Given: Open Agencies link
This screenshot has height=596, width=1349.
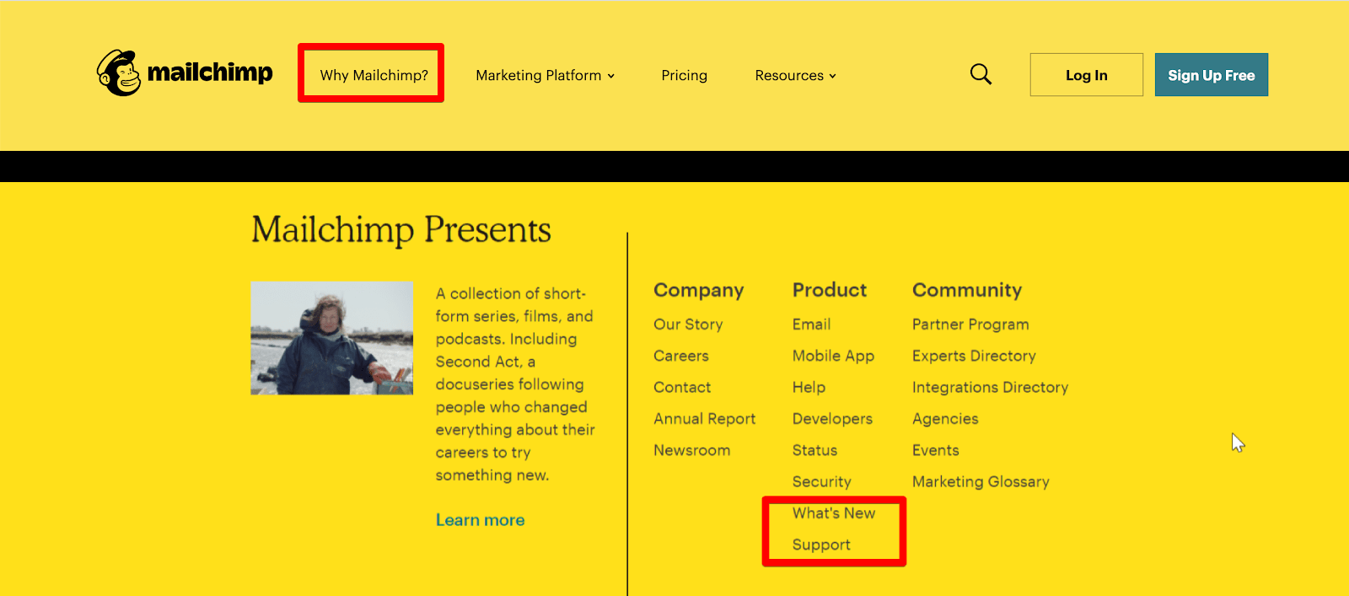Looking at the screenshot, I should point(945,419).
